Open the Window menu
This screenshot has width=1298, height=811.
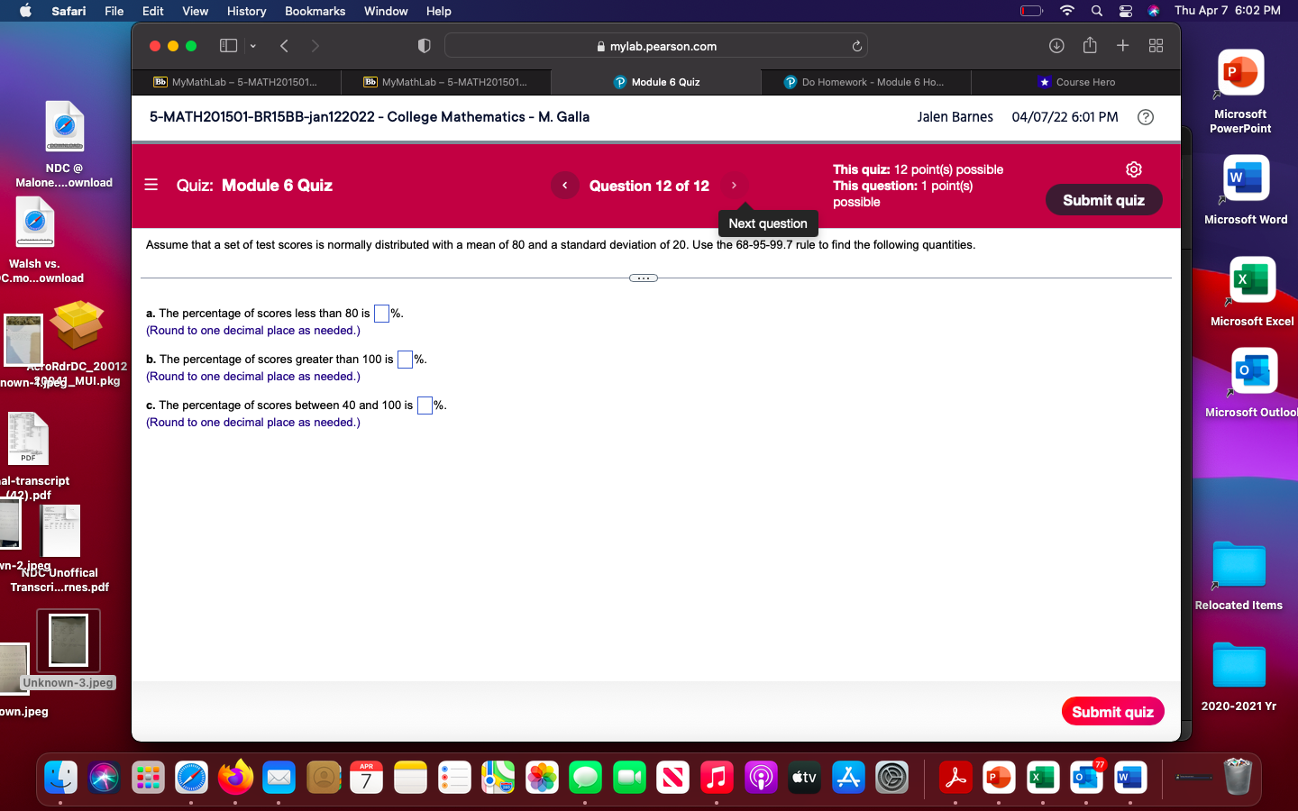point(386,11)
